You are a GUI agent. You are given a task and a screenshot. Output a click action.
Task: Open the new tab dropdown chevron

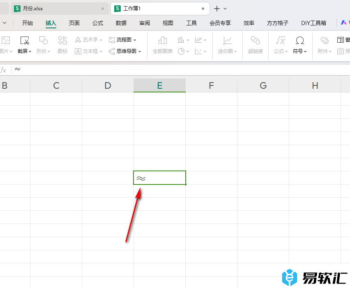pos(225,9)
